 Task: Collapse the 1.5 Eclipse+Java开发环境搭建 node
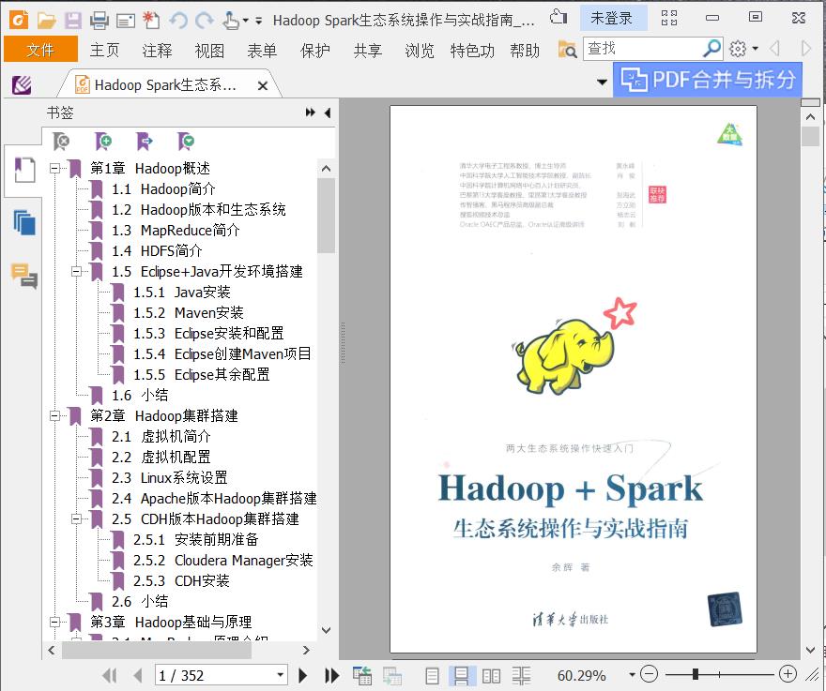click(76, 272)
